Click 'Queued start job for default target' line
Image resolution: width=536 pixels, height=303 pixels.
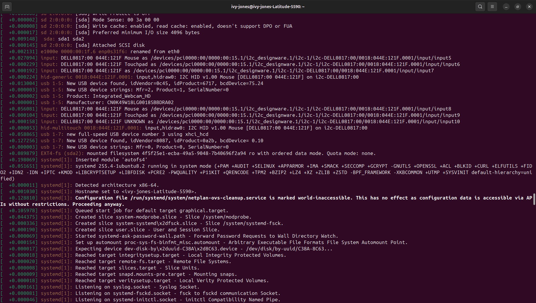[114, 210]
